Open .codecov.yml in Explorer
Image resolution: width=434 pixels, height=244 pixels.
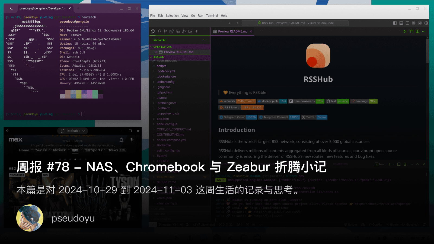pyautogui.click(x=166, y=71)
